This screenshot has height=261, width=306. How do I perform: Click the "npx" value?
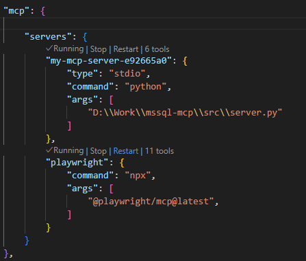pos(138,176)
